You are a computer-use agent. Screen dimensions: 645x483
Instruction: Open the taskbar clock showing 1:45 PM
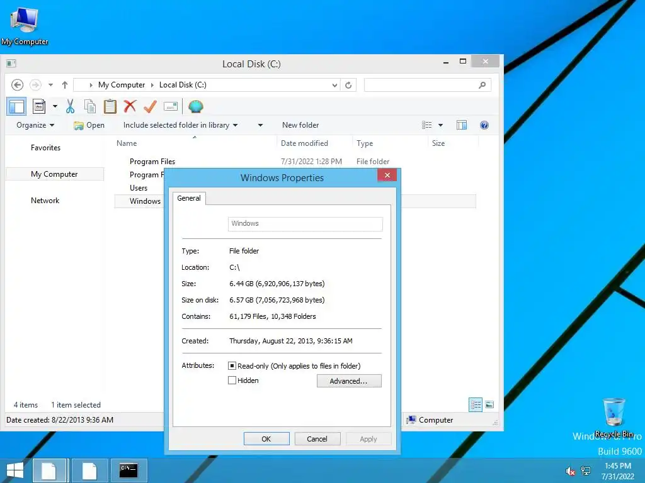[x=618, y=471]
